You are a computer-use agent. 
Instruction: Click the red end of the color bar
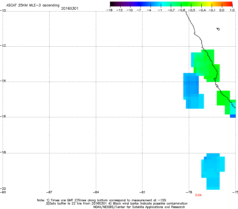click(230, 4)
